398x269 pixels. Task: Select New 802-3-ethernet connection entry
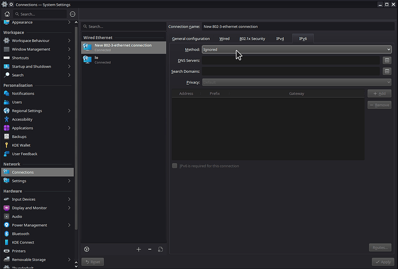pos(123,47)
